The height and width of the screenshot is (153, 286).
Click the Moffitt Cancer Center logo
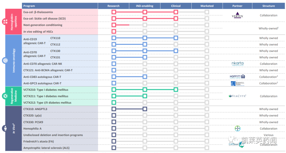click(x=237, y=77)
